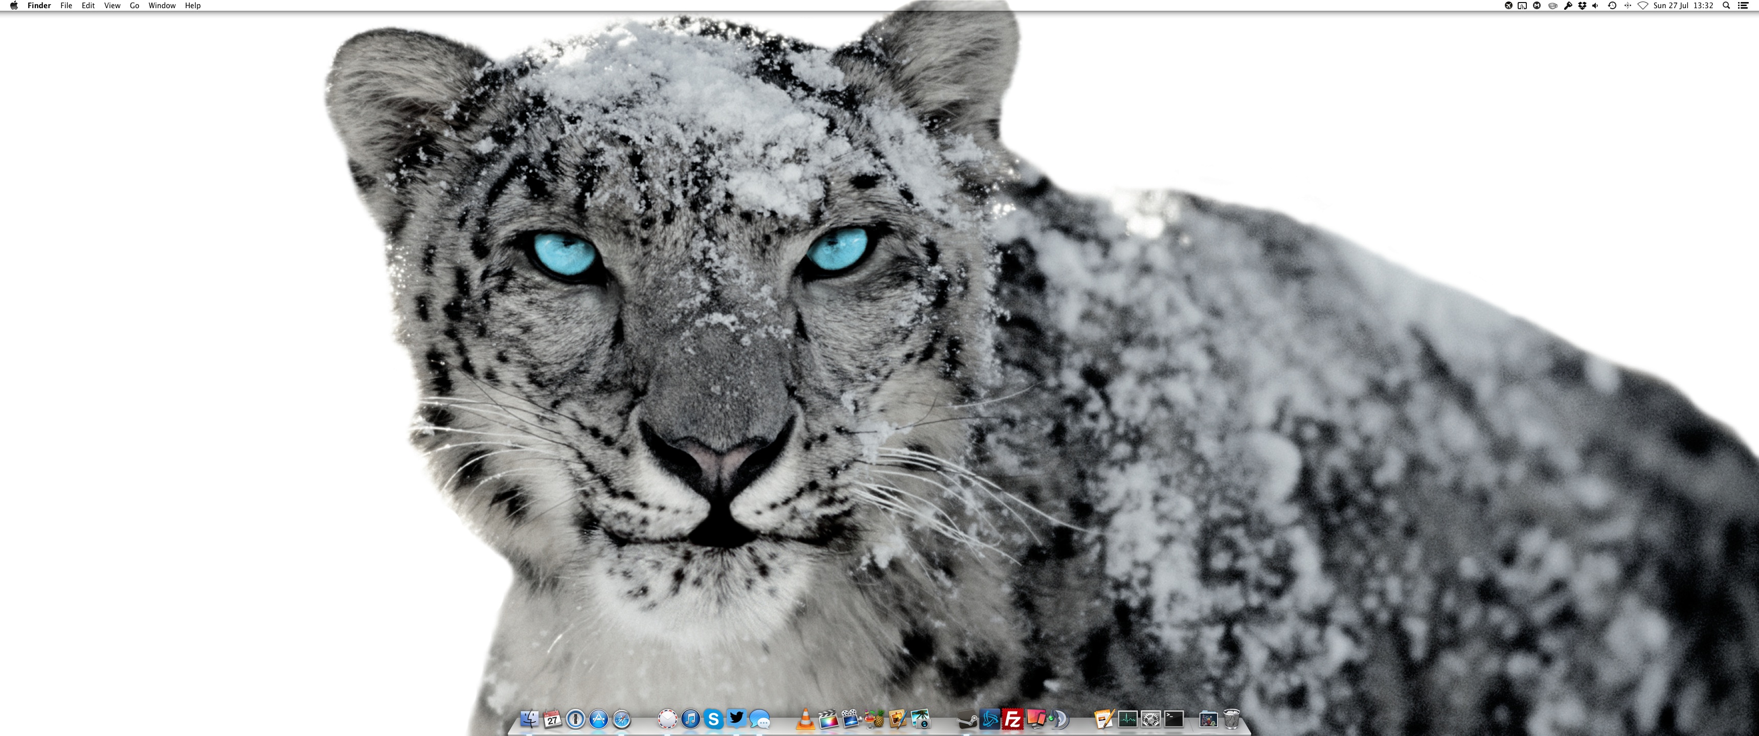Open Safari compass icon in Dock
Viewport: 1759px width, 736px height.
(621, 719)
